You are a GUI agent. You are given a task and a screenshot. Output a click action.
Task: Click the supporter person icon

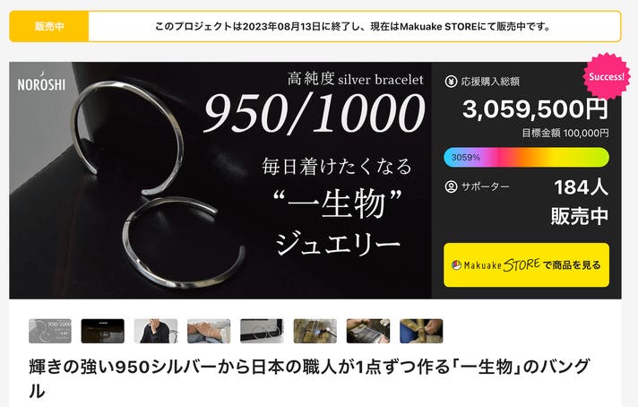pos(451,186)
